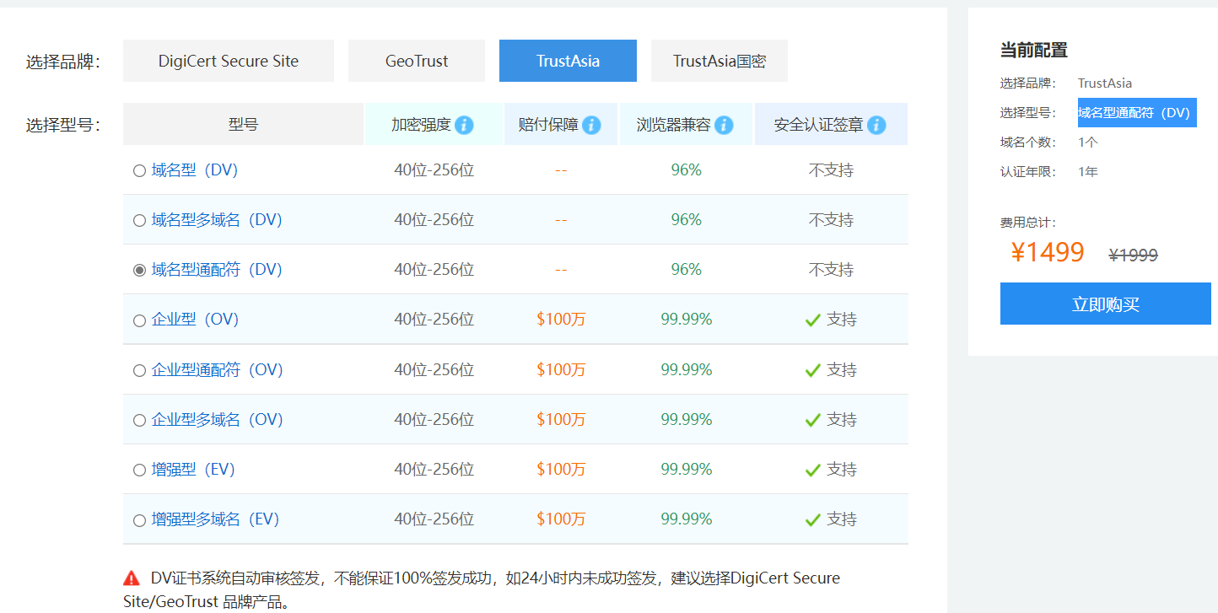The height and width of the screenshot is (613, 1218).
Task: Select the 域名型多域名（DV）radio button
Action: [x=139, y=221]
